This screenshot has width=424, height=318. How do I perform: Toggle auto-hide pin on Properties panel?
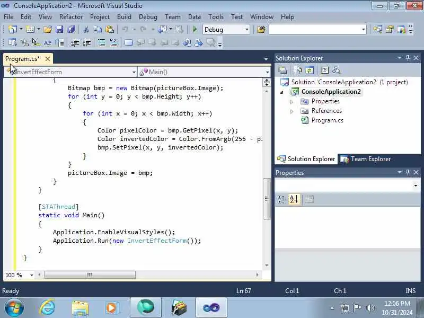pos(408,172)
